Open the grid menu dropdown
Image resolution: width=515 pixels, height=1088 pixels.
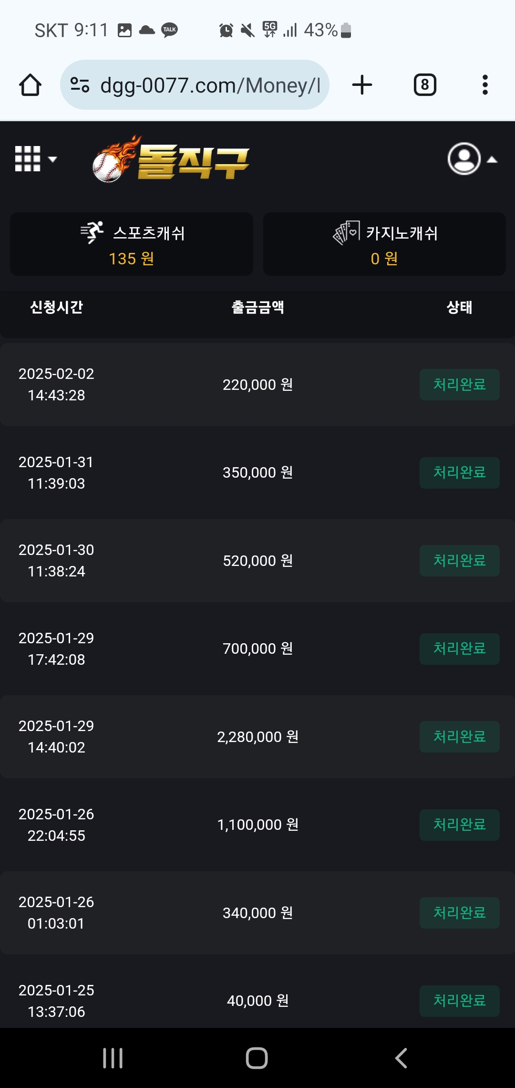click(36, 159)
